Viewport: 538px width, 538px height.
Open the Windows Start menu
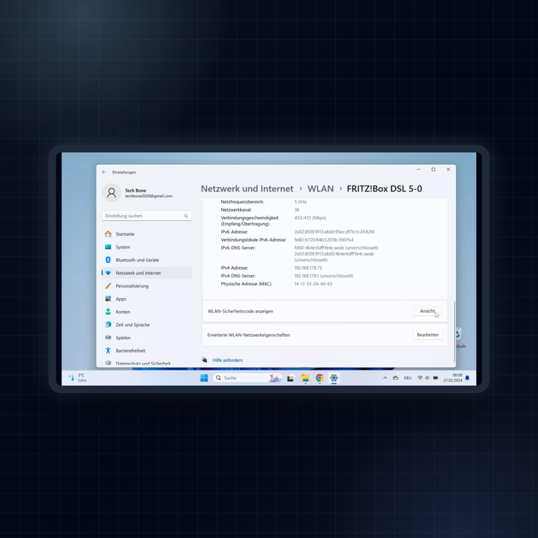[x=204, y=378]
